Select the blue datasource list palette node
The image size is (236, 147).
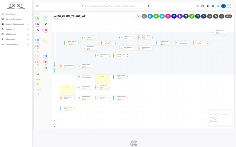coord(38,40)
